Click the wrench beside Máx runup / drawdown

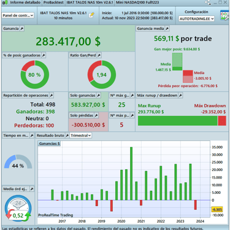coord(180,95)
